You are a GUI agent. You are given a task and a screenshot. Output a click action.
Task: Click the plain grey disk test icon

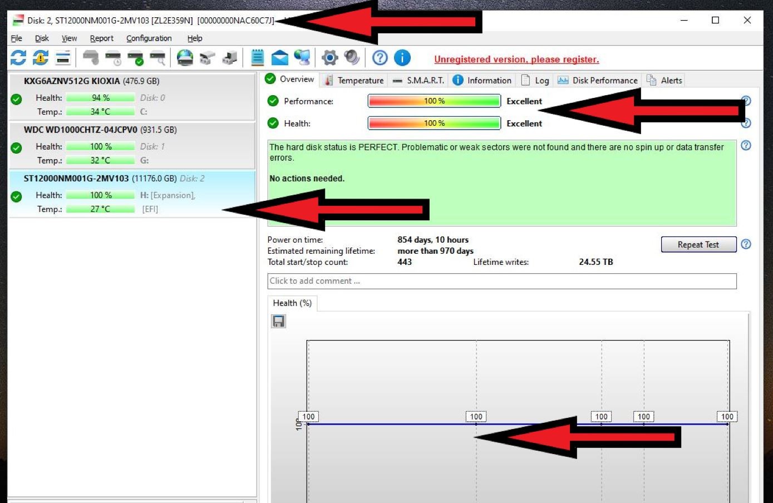91,58
